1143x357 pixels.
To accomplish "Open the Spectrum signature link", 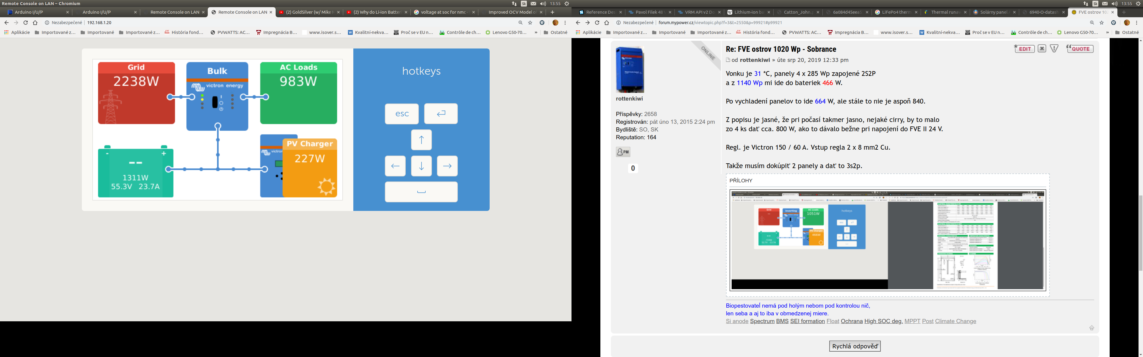I will (762, 321).
